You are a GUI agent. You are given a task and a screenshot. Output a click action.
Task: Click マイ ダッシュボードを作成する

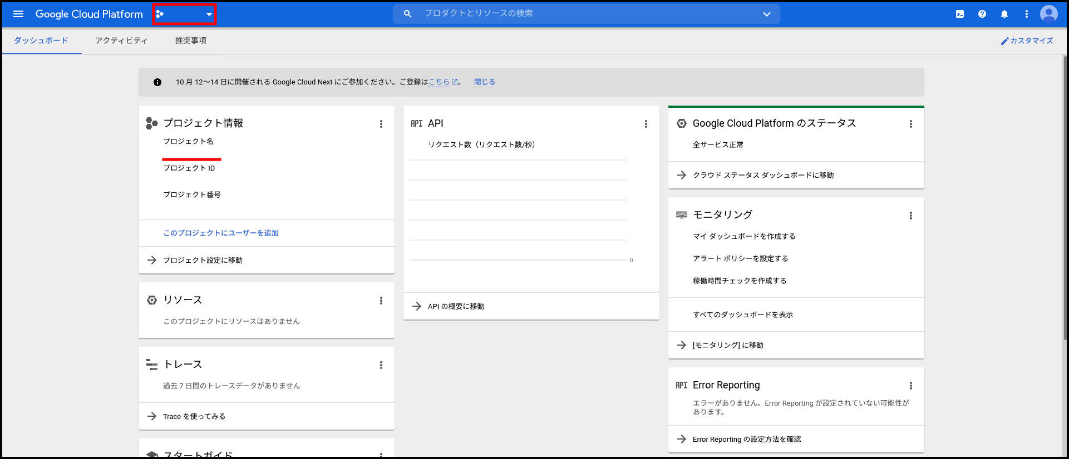(x=744, y=236)
